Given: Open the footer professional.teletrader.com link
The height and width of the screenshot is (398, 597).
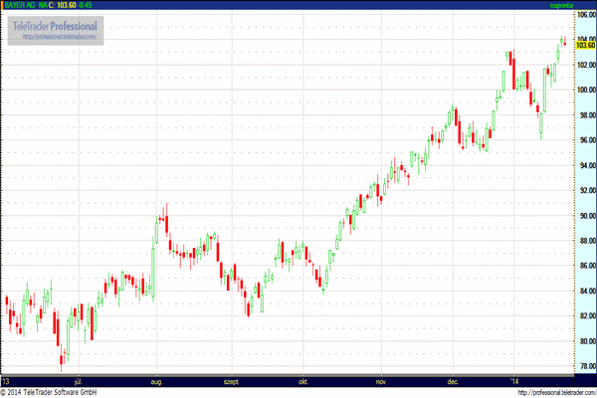Looking at the screenshot, I should point(556,393).
